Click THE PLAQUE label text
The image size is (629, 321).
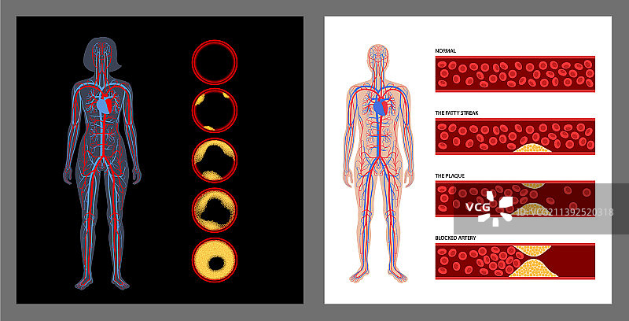tap(451, 175)
